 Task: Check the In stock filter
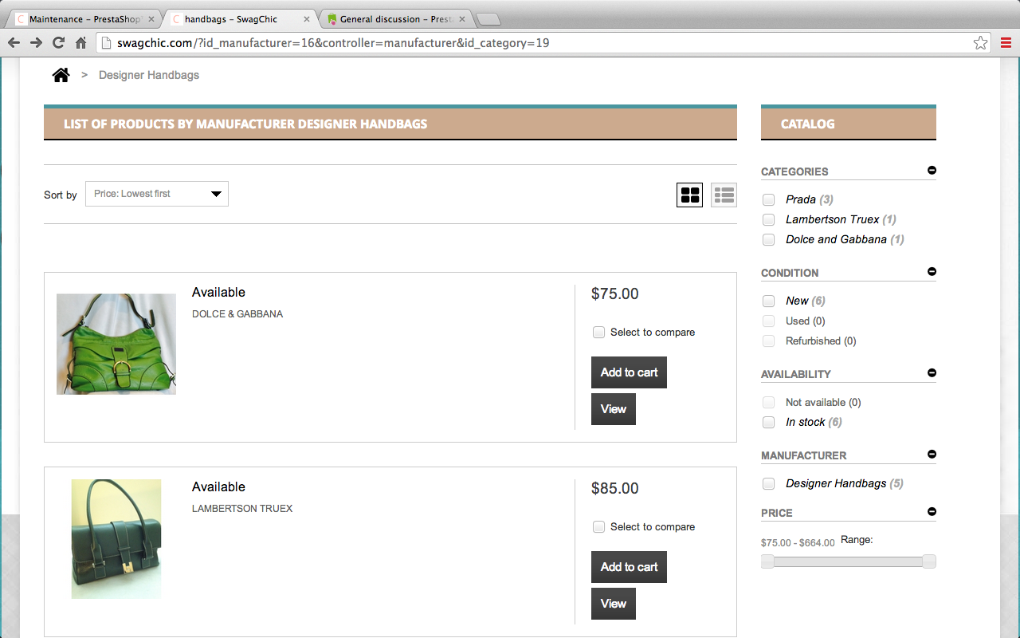click(x=769, y=422)
